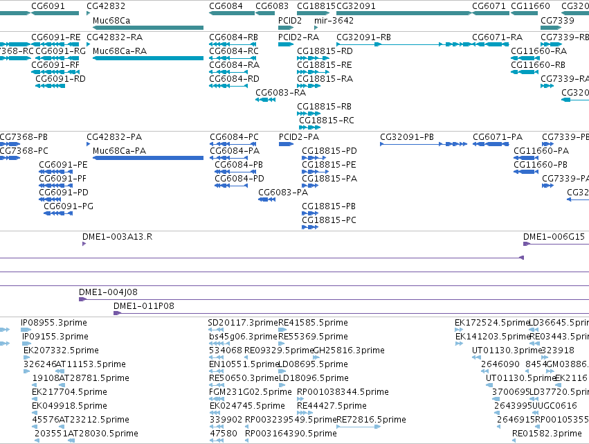589x444 pixels.
Task: Click the PCID2 gene label
Action: [x=289, y=20]
